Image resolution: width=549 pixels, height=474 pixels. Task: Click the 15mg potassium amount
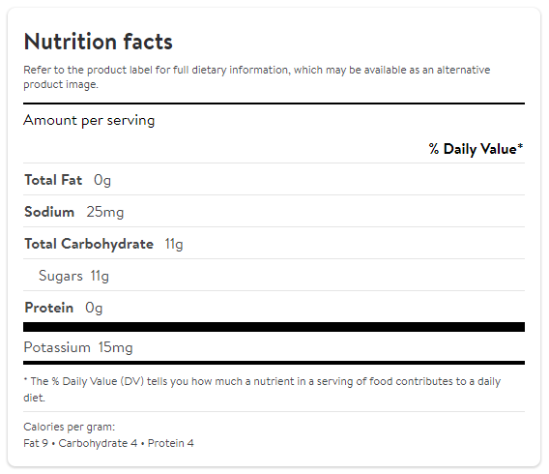(116, 347)
